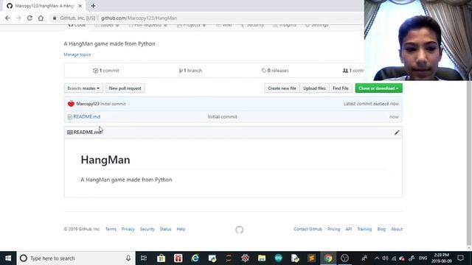Open File Explorer from the taskbar
Screen dimensions: 472x265
pyautogui.click(x=262, y=258)
